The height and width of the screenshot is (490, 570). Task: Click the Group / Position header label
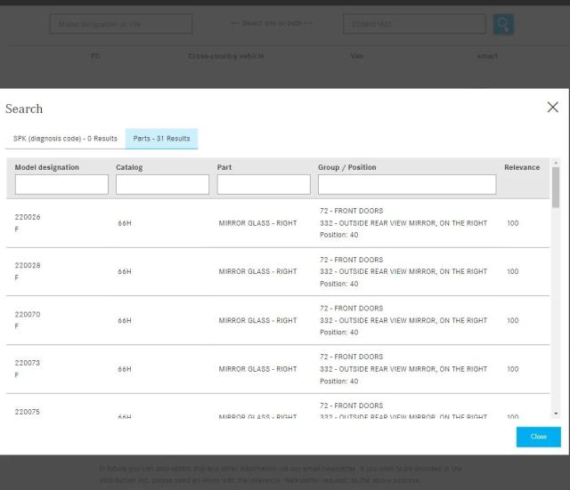(347, 167)
